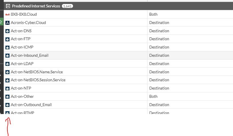Select the Act-on-RTMP service row
The height and width of the screenshot is (136, 233).
(x=23, y=113)
